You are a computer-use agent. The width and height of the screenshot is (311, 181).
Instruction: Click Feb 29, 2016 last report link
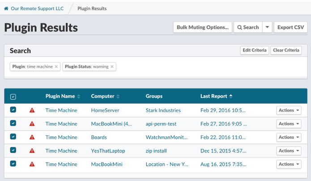tap(223, 110)
